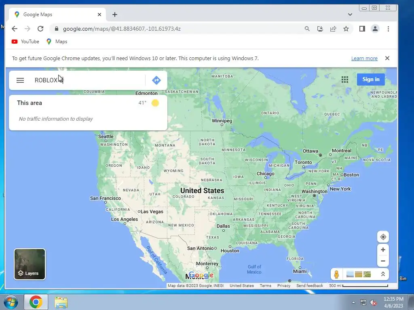Click Las Vegas city label
This screenshot has height=310, width=414.
[152, 212]
